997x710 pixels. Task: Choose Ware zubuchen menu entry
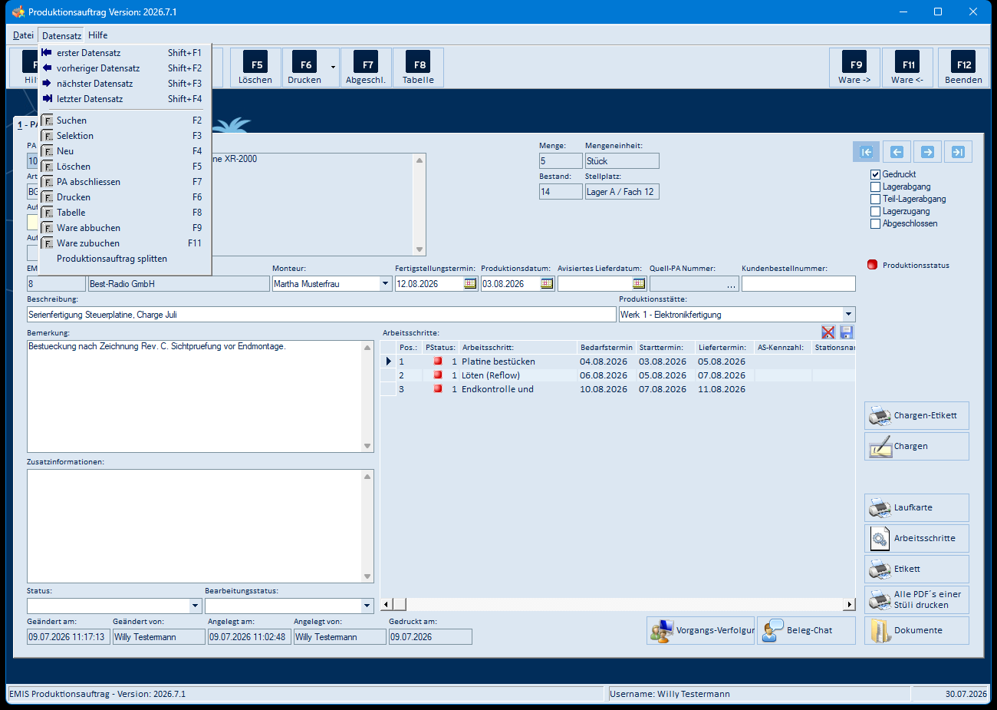(125, 243)
